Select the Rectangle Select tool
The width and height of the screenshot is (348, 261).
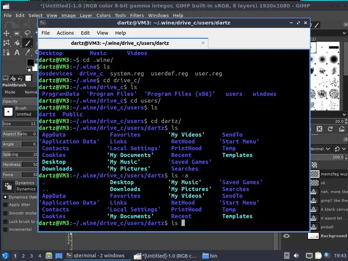coord(17,33)
